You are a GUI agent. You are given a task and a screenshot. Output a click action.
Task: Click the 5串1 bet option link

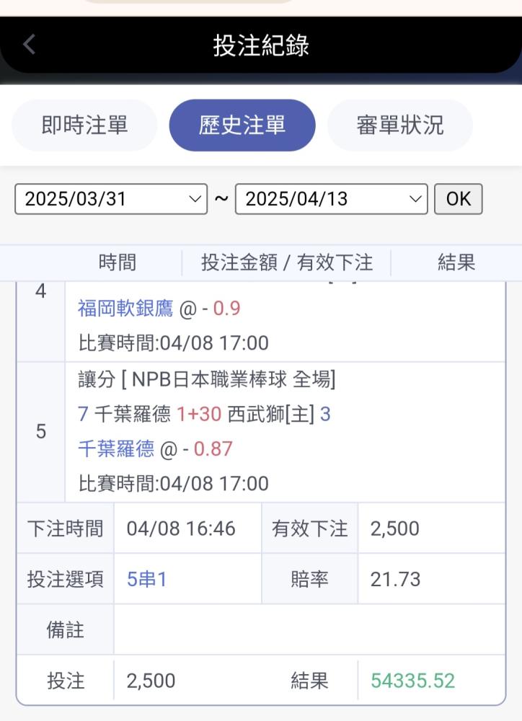[146, 580]
